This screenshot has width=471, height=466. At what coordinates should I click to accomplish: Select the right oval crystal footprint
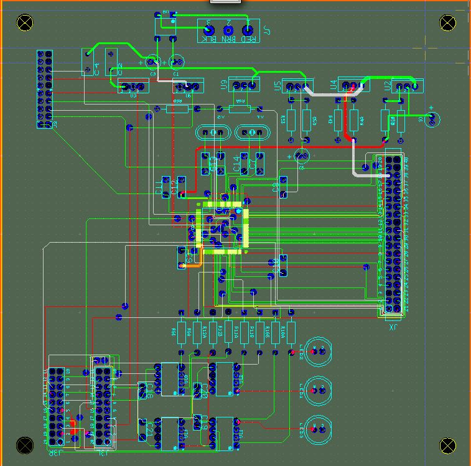pos(253,133)
